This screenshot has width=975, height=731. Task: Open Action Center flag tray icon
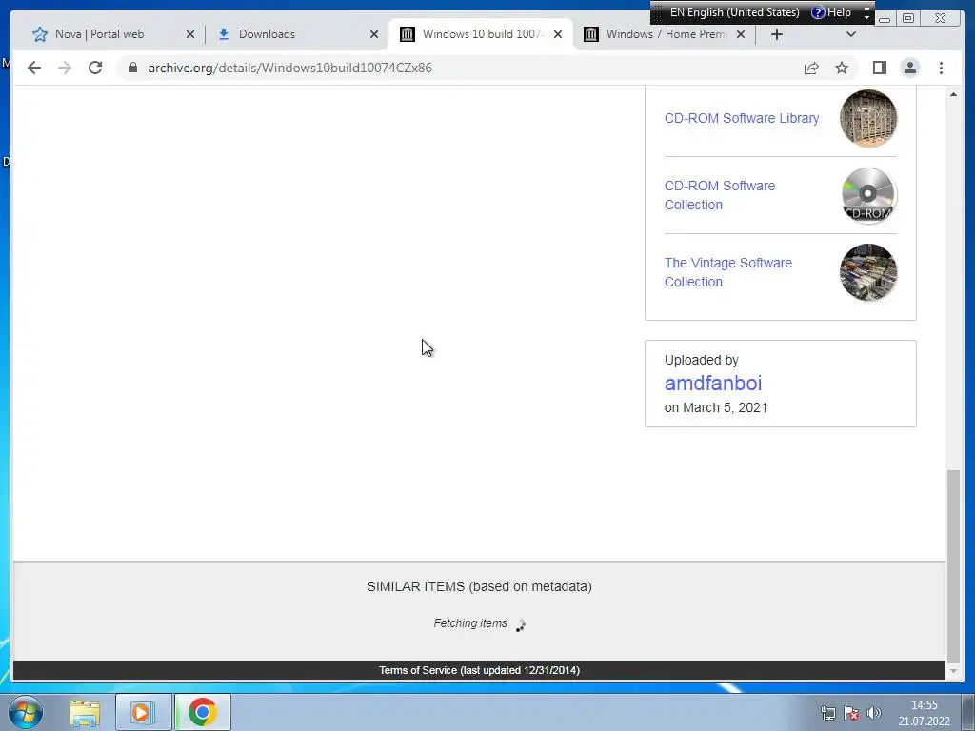[x=850, y=713]
